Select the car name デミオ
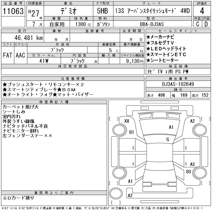Screen dimensions: 212x212 (68, 11)
